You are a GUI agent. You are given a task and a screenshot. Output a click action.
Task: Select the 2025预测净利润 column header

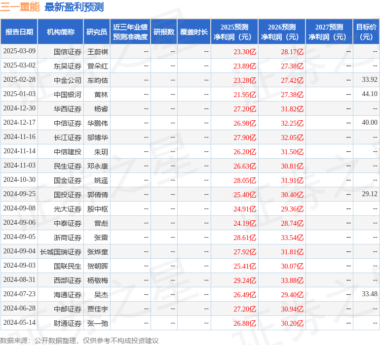coord(234,32)
